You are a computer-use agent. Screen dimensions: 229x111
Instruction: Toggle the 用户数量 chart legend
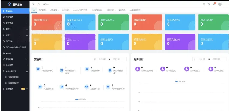point(180,81)
